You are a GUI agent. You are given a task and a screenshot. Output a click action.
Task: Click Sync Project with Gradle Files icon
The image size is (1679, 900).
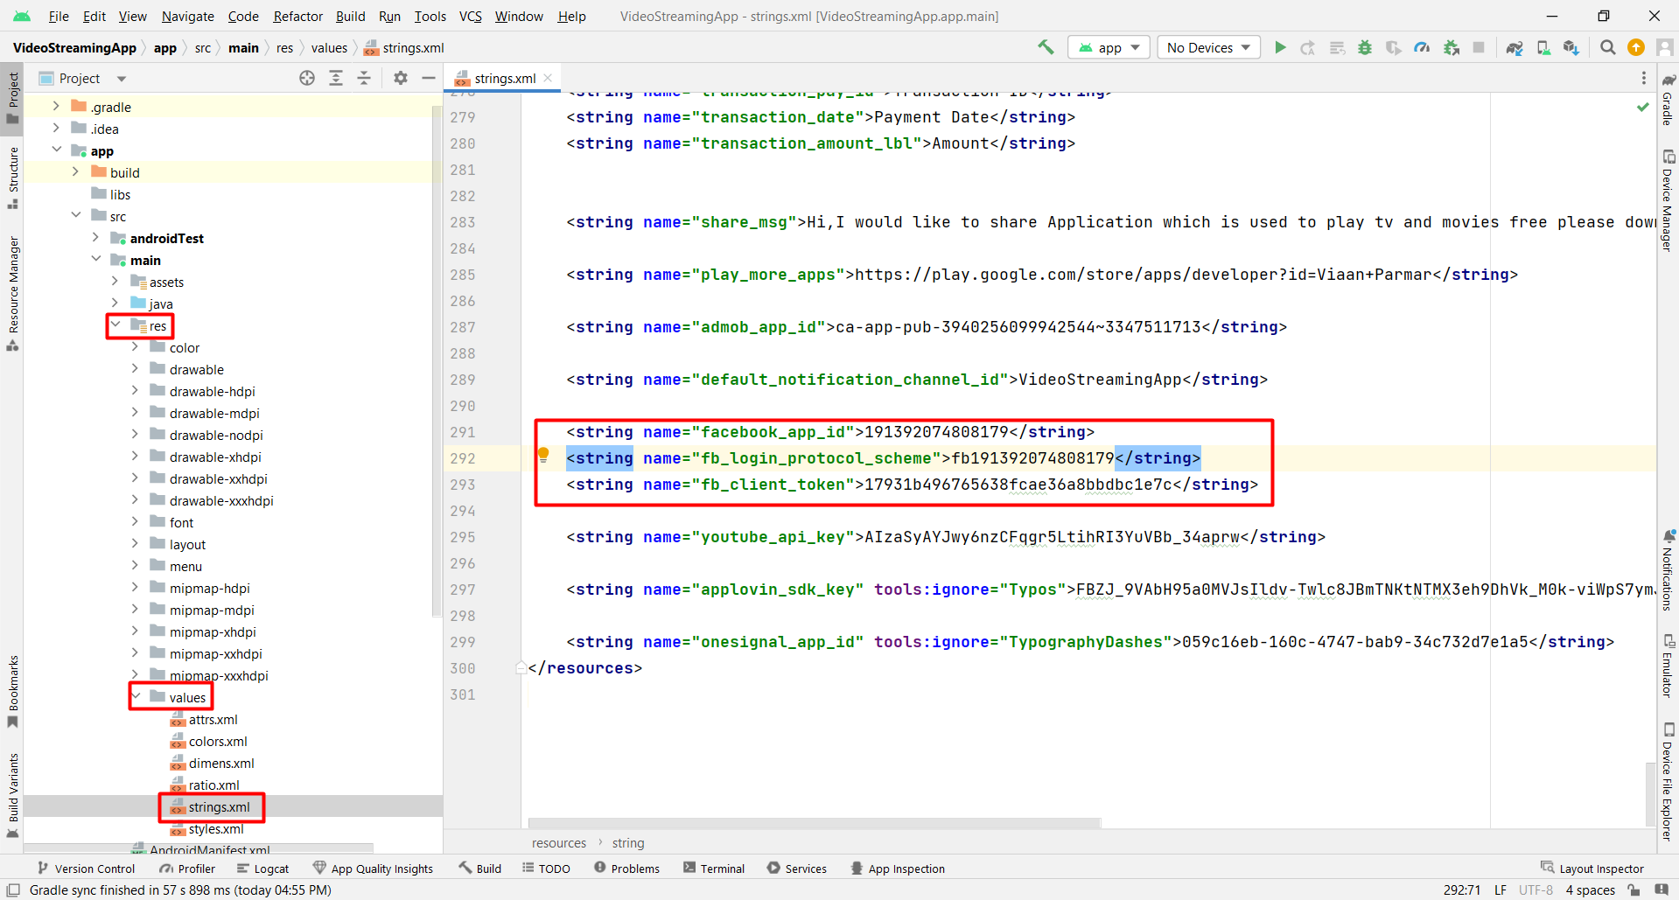(1515, 47)
